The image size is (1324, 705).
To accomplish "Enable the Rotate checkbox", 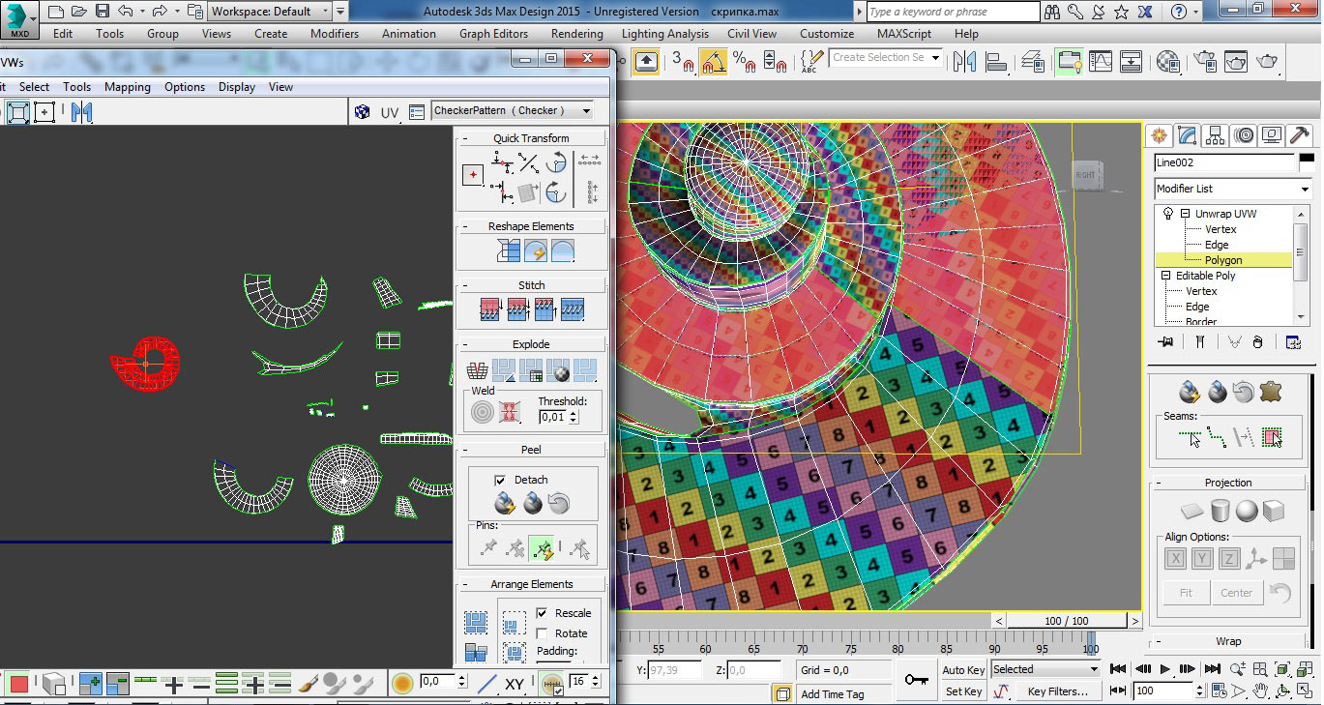I will tap(542, 633).
